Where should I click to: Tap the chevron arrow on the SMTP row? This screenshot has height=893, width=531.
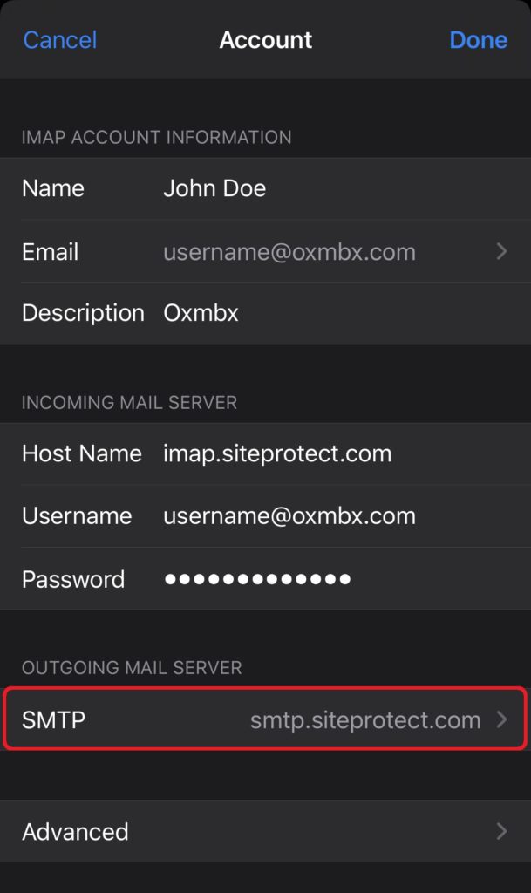(501, 719)
